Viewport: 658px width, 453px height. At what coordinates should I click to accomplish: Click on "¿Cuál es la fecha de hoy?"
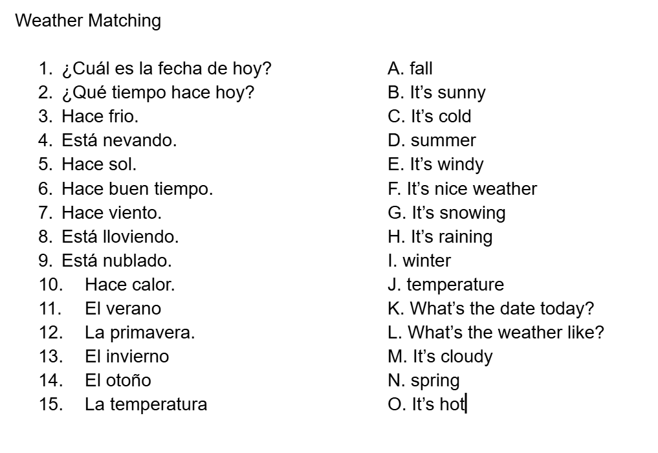coord(166,69)
